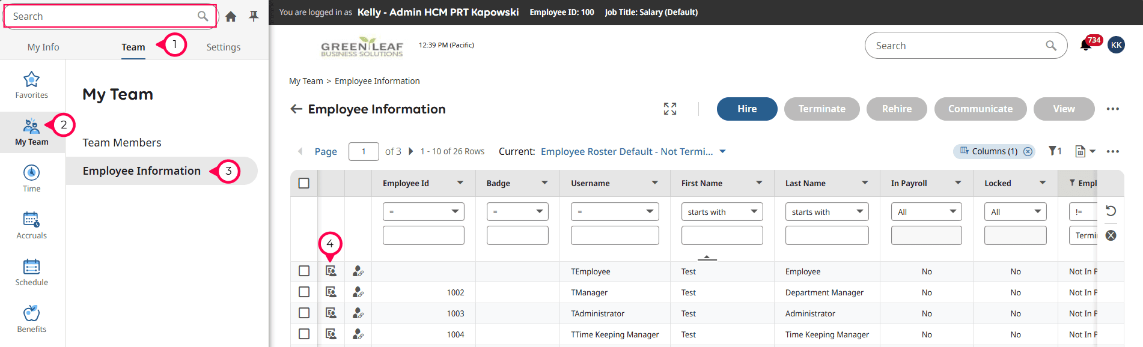This screenshot has height=347, width=1143.
Task: Open the Favorites star icon in the sidebar
Action: (x=31, y=80)
